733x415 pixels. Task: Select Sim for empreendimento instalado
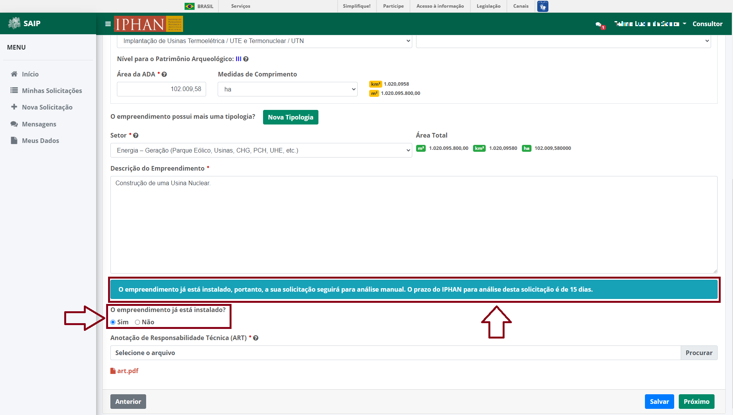(x=113, y=322)
